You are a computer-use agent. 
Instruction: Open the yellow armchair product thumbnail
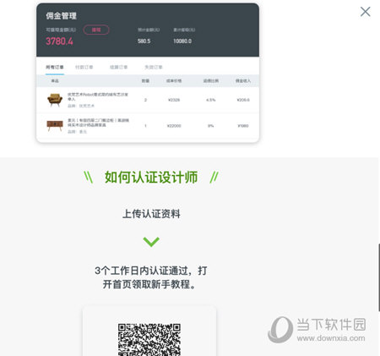point(55,100)
